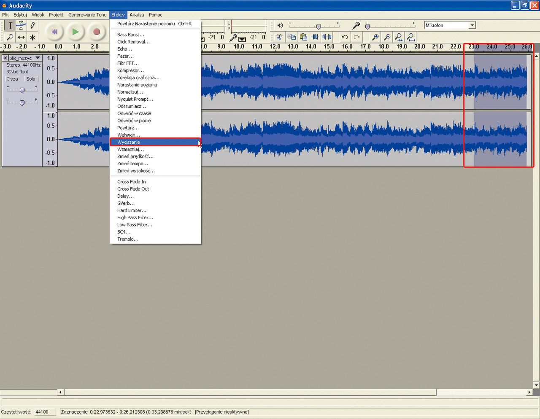540x419 pixels.
Task: Click the Częstotliwość 44100 rate field
Action: coord(44,412)
